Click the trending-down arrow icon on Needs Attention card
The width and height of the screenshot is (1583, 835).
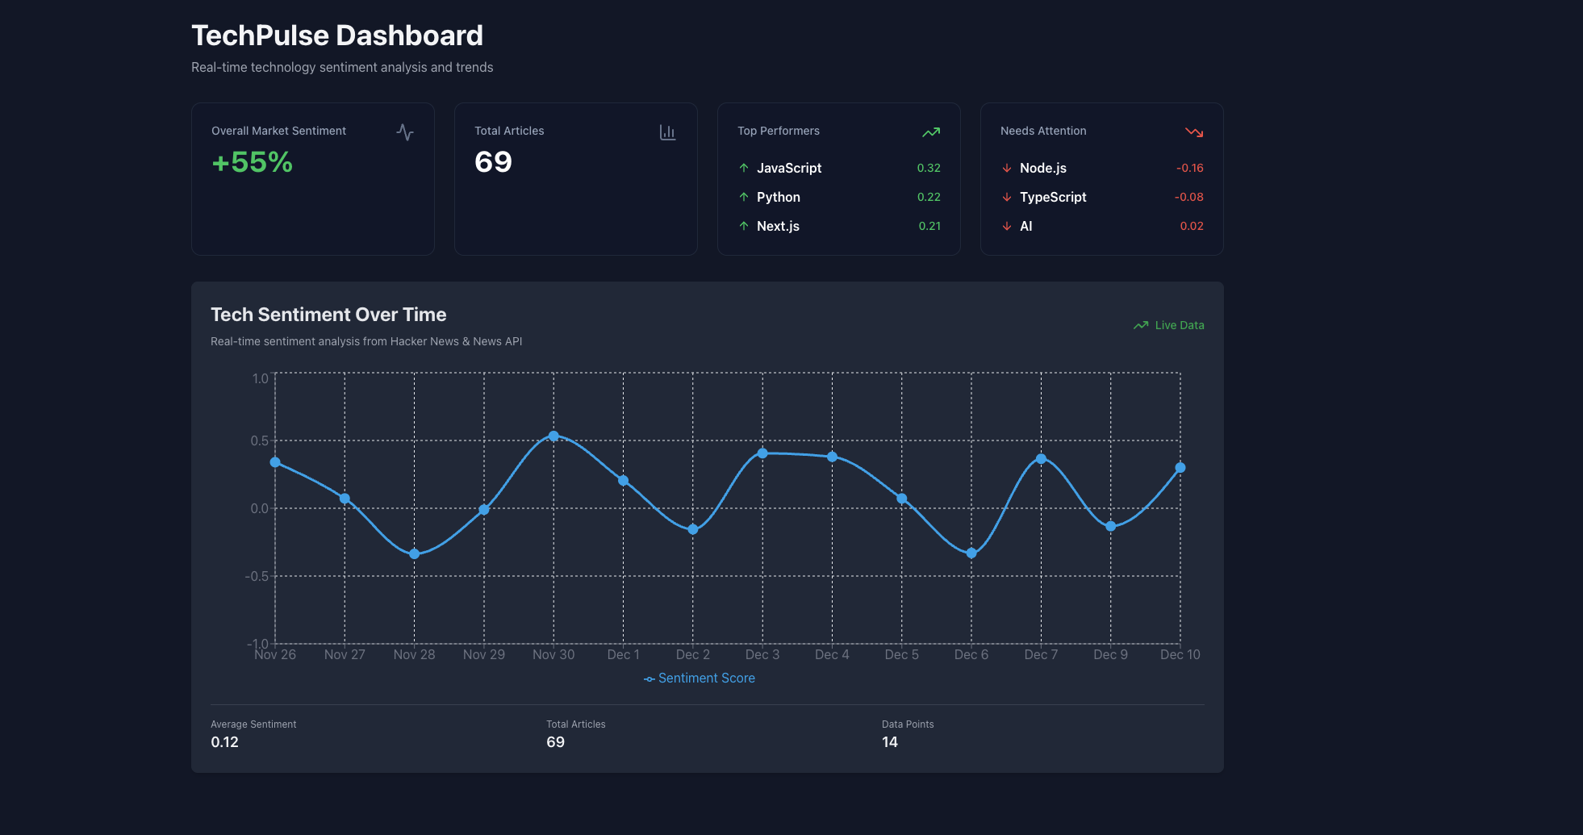1194,132
